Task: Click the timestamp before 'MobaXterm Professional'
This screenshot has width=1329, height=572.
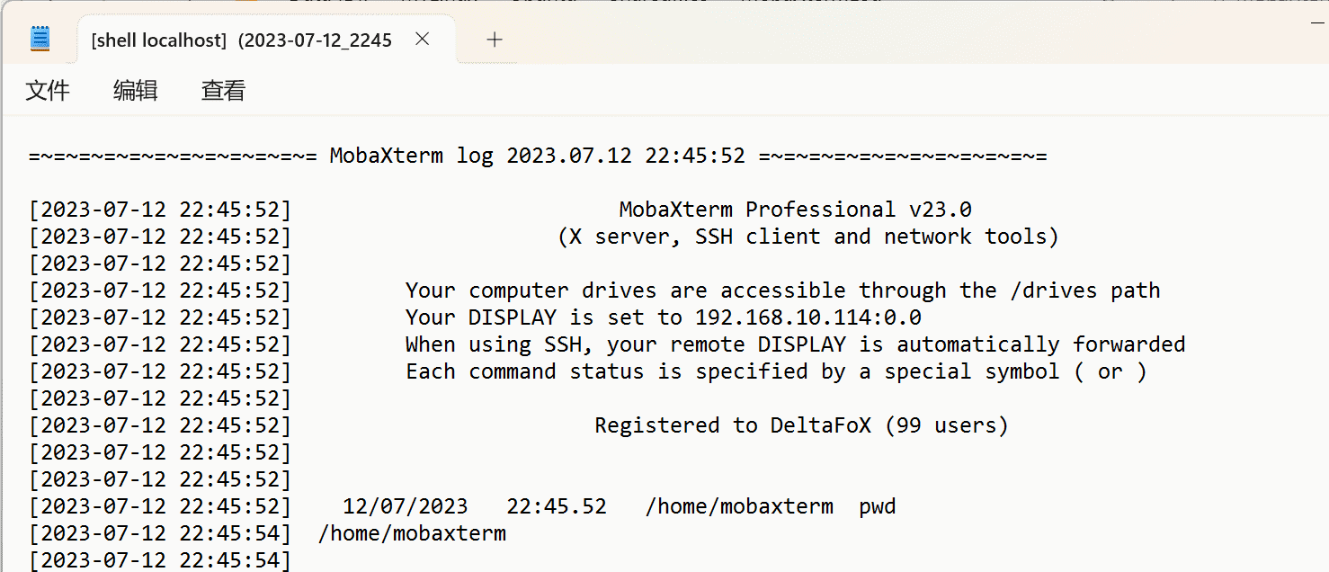Action: point(160,210)
